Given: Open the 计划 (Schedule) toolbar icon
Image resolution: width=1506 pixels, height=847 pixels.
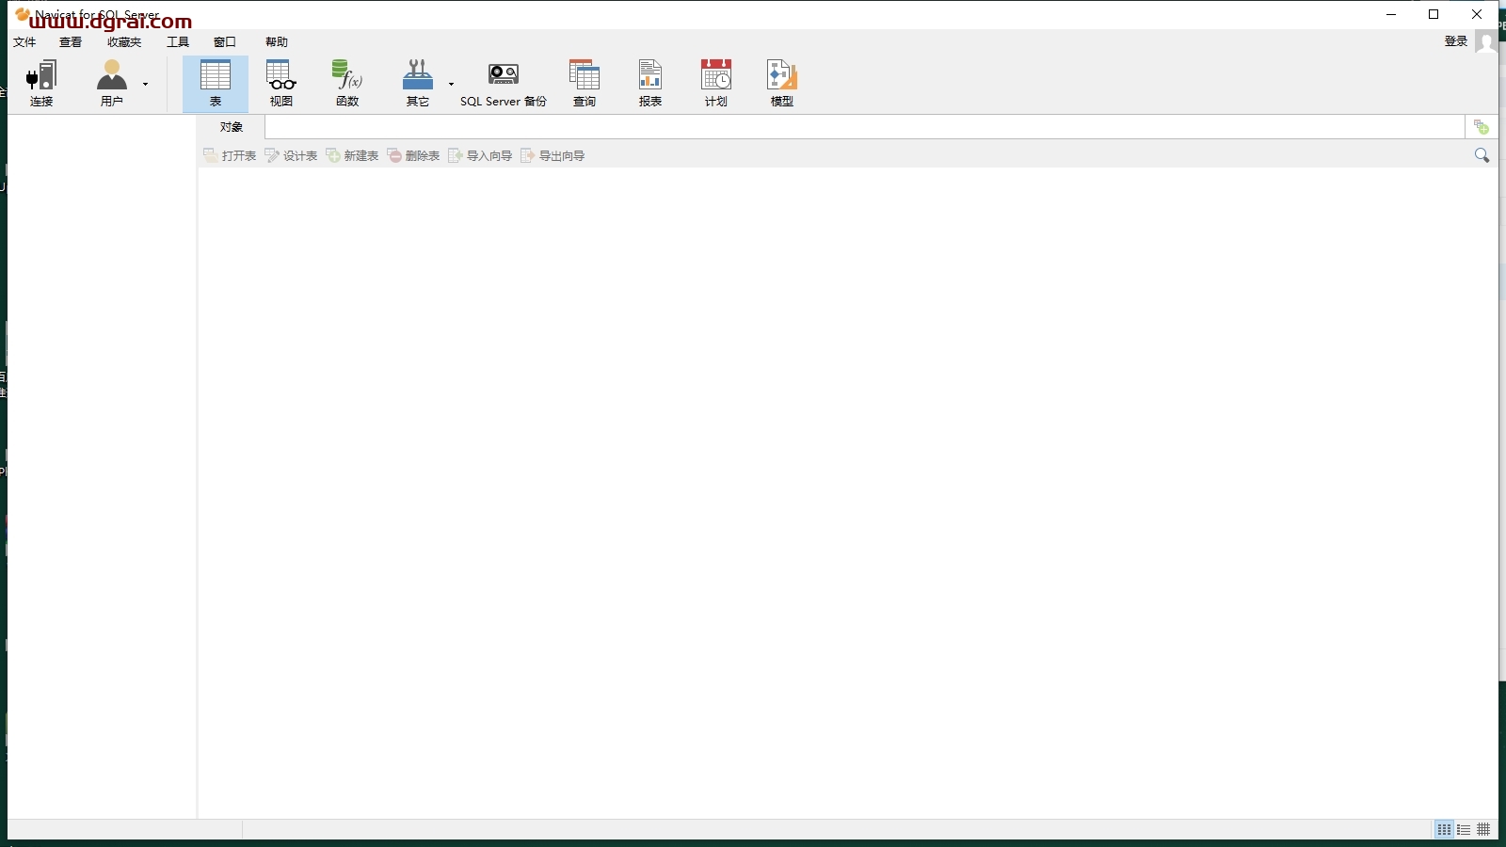Looking at the screenshot, I should coord(716,83).
